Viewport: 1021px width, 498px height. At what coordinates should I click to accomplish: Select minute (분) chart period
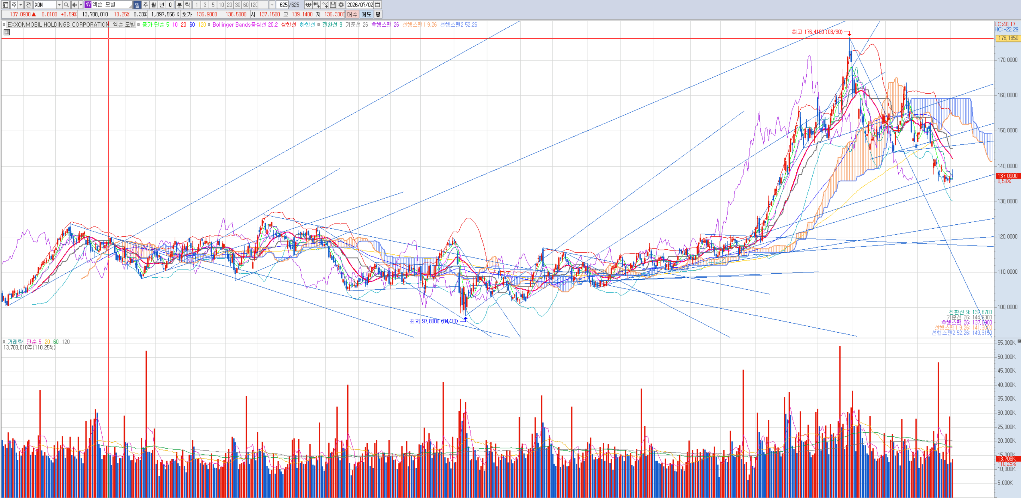(x=179, y=5)
